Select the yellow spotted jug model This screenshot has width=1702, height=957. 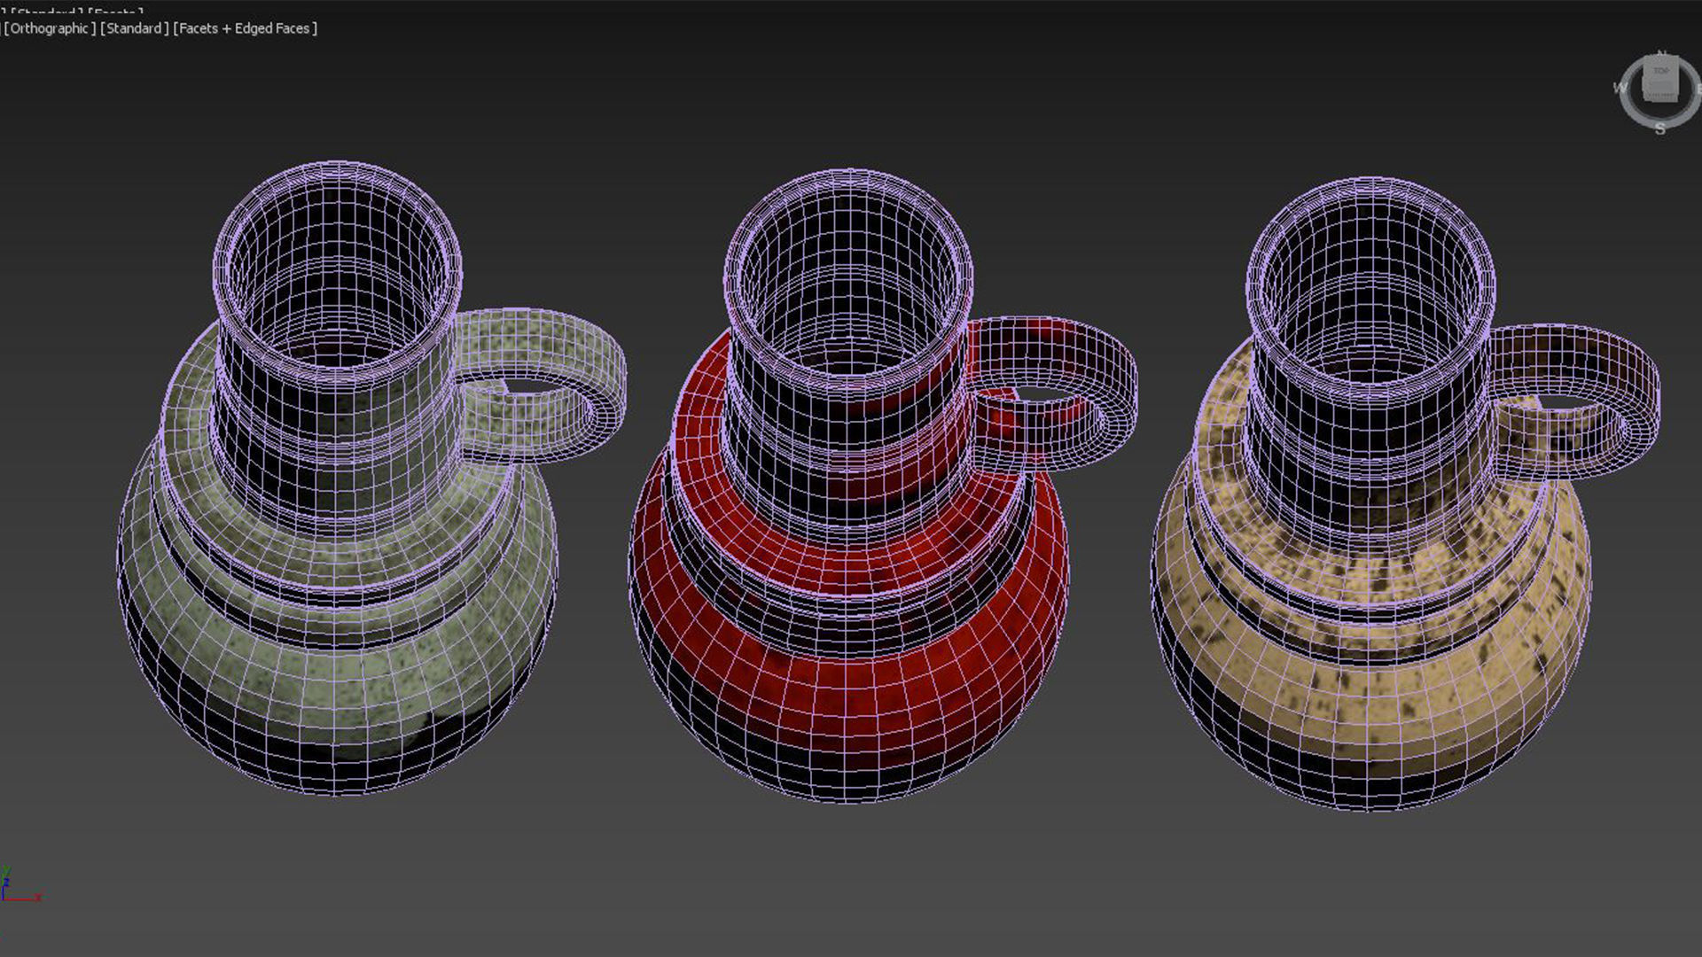coord(1405,494)
